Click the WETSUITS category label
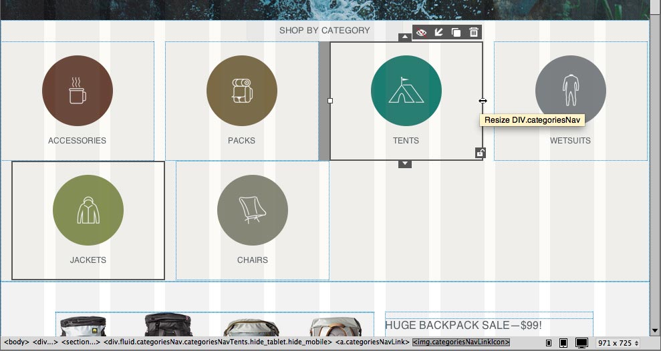 pos(570,141)
